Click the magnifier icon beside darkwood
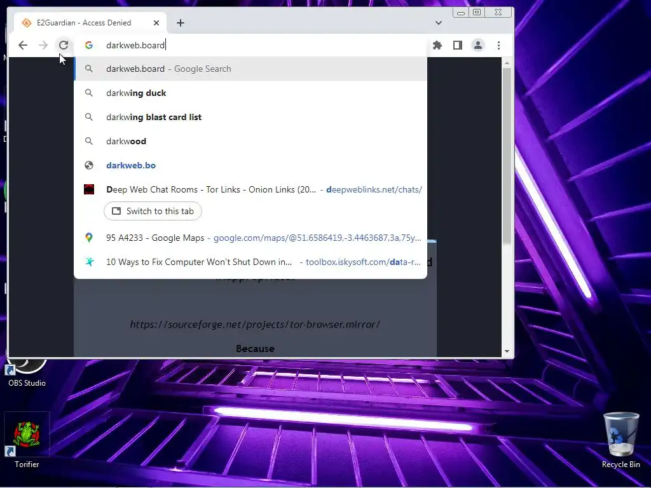The image size is (651, 488). pyautogui.click(x=89, y=141)
